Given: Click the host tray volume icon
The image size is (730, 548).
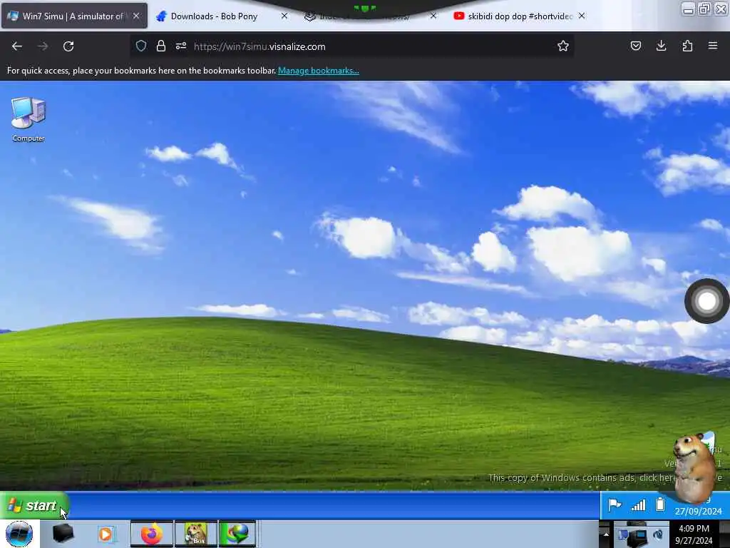Looking at the screenshot, I should (x=658, y=534).
